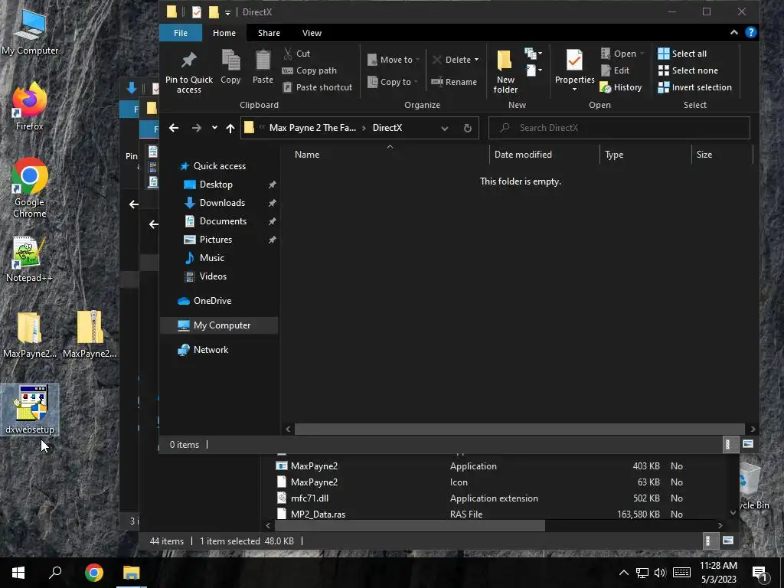The height and width of the screenshot is (588, 784).
Task: Select MP2_Data.ras in back window
Action: point(318,514)
